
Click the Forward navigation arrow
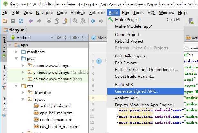click(101, 21)
